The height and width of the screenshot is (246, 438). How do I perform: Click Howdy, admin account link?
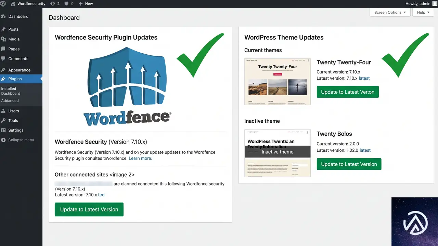[418, 3]
